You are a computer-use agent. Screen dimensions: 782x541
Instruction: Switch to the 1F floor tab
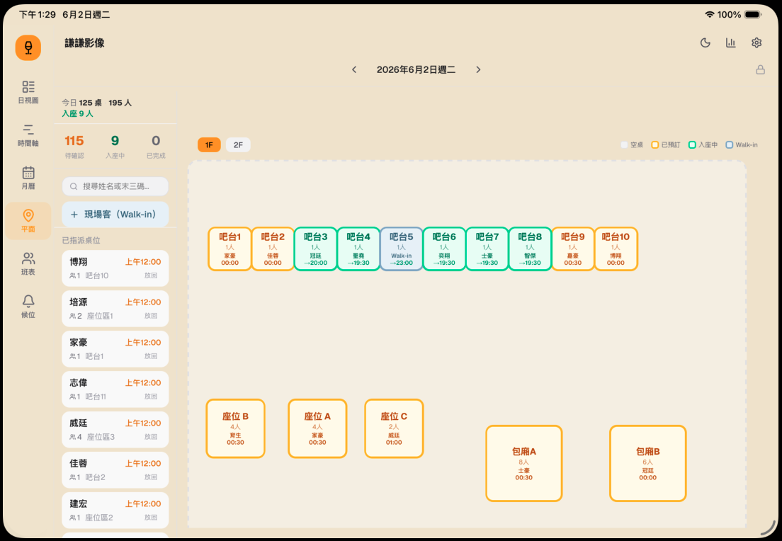(x=209, y=145)
